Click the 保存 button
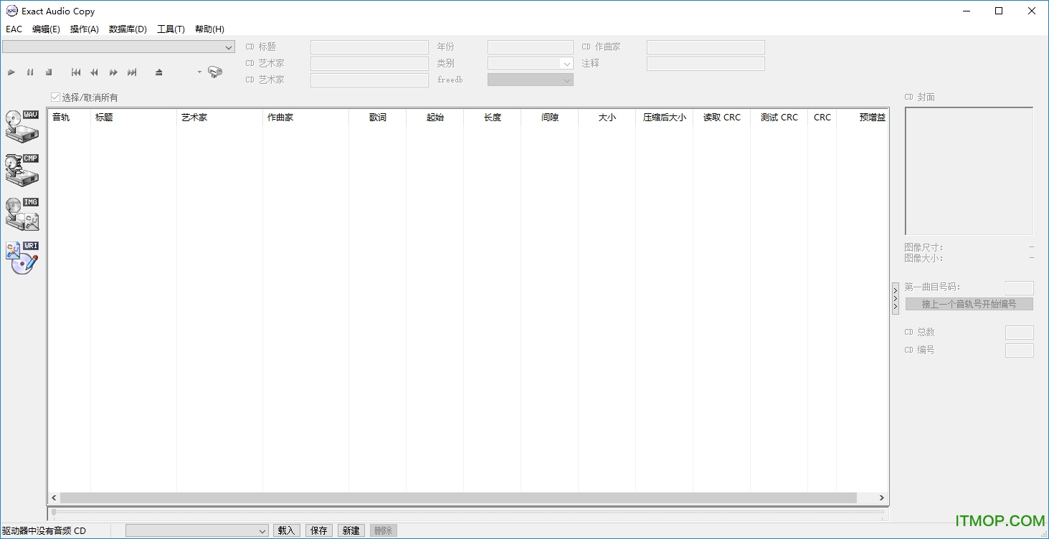This screenshot has height=539, width=1049. 319,530
